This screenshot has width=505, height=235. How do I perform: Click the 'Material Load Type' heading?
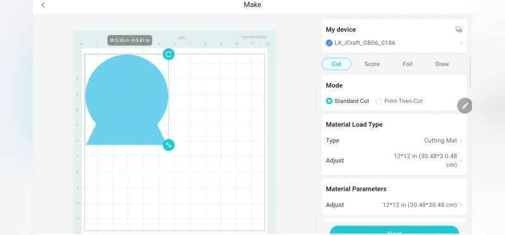pos(355,124)
